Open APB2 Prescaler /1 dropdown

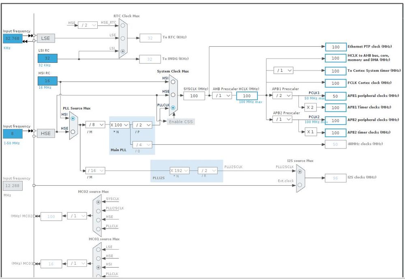(x=282, y=119)
